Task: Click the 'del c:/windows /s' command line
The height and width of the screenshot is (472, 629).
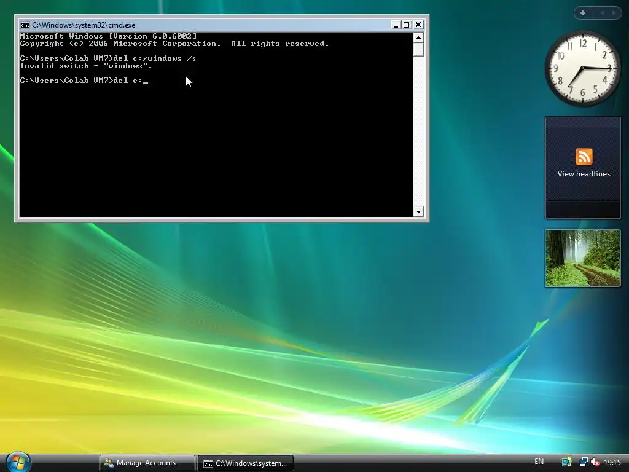Action: [x=108, y=58]
